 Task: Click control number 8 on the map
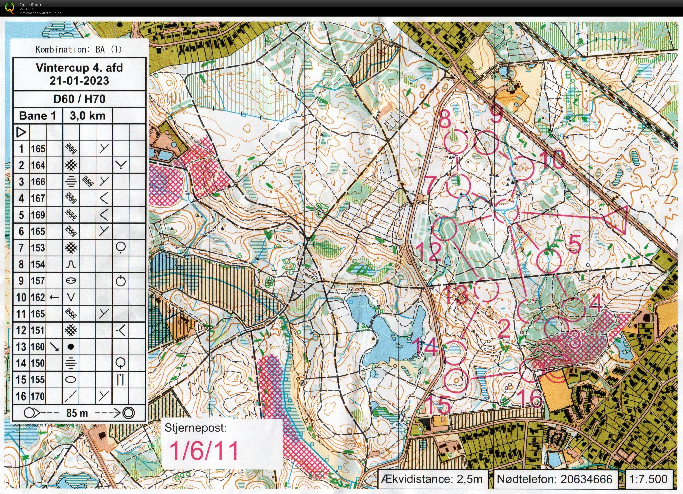[445, 120]
